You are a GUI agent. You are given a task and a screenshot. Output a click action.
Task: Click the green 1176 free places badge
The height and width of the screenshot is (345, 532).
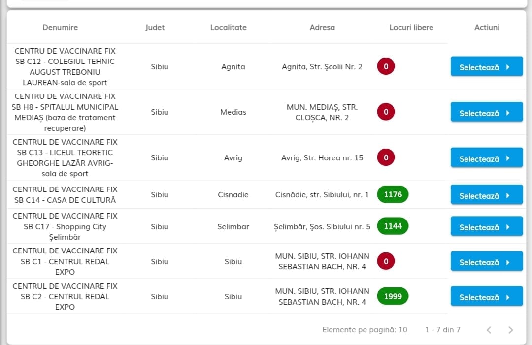(x=393, y=194)
